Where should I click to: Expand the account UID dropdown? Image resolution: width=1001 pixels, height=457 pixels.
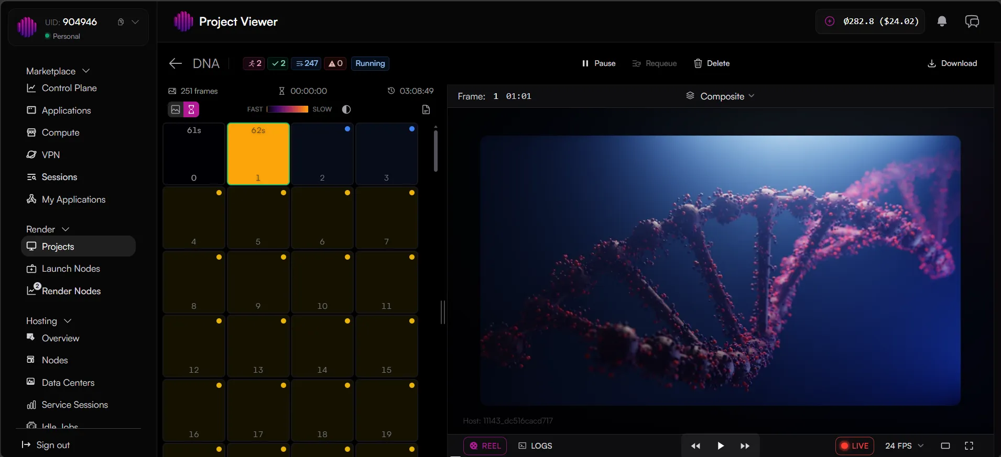coord(135,22)
